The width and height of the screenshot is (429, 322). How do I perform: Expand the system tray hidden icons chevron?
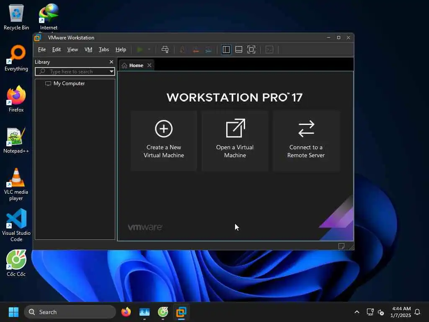357,312
